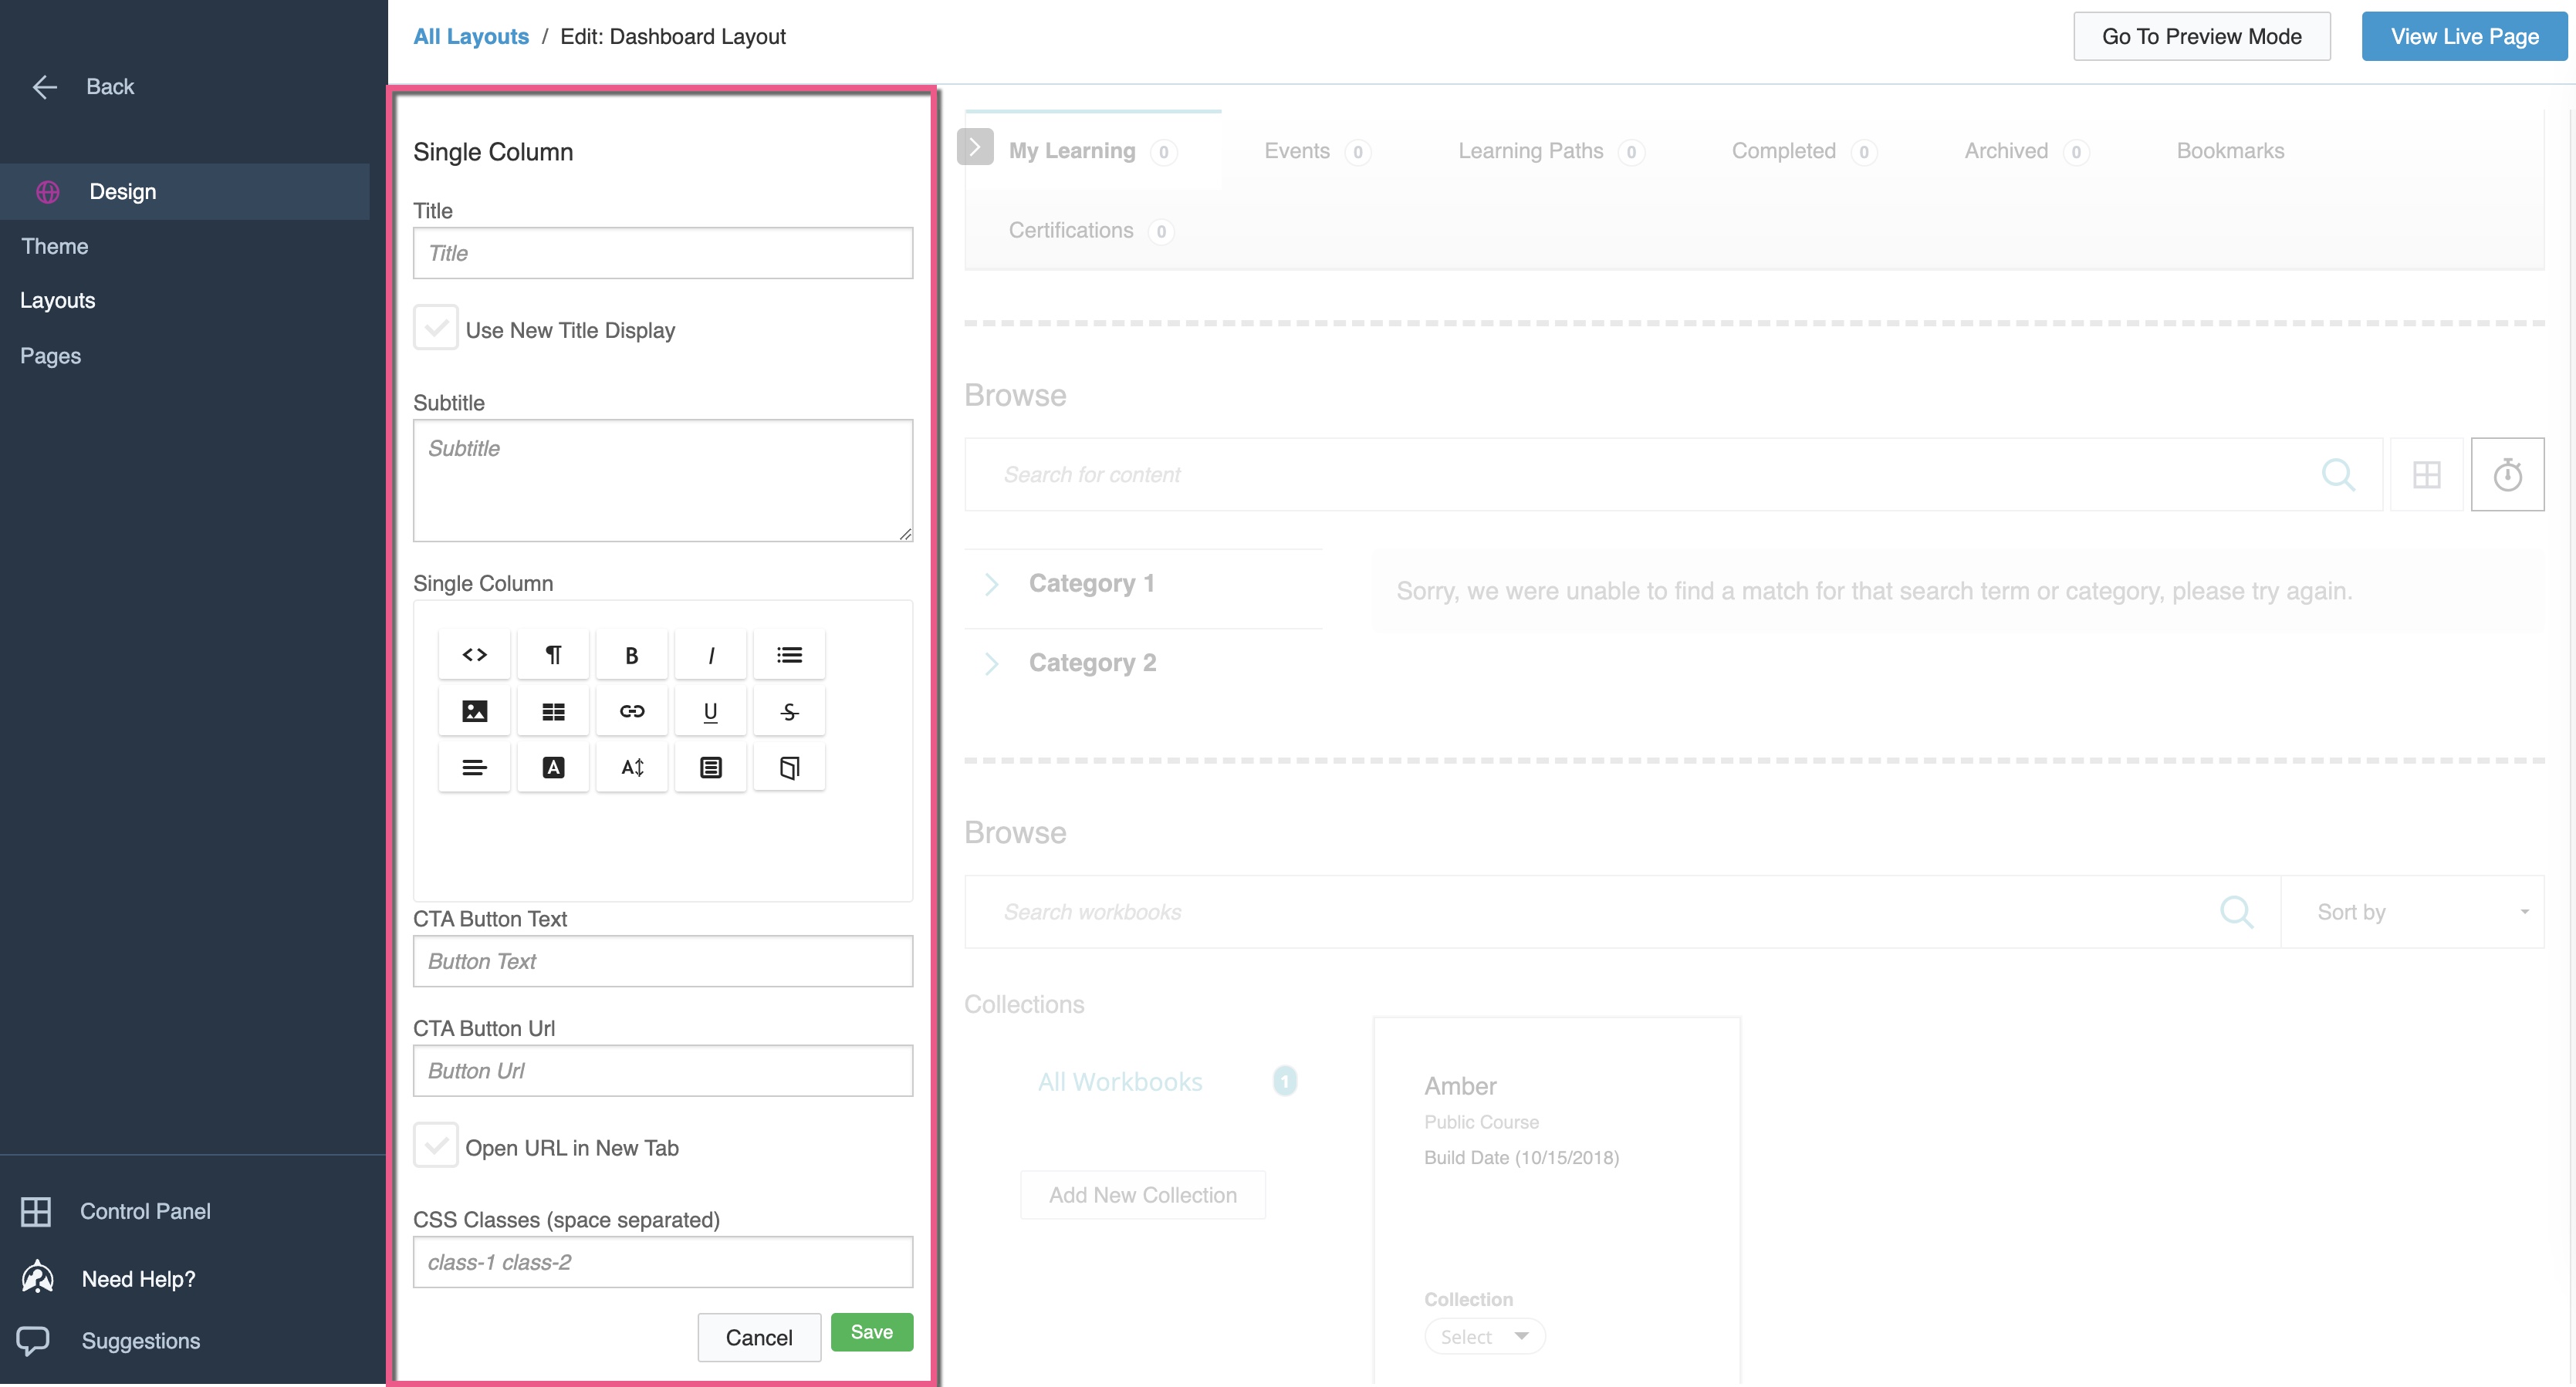Insert a hyperlink in the editor
The width and height of the screenshot is (2576, 1387).
click(x=631, y=710)
